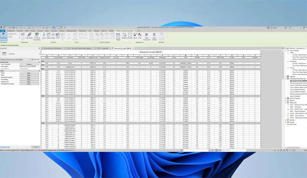This screenshot has height=178, width=307.
Task: Collapse Identity Data section
Action: (39, 62)
